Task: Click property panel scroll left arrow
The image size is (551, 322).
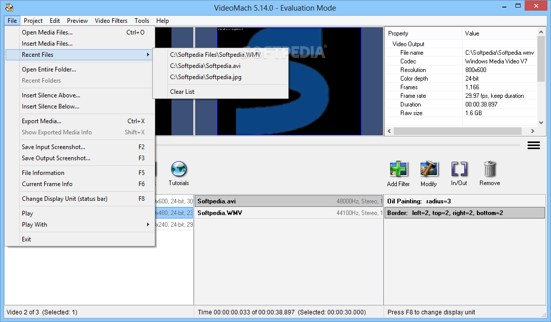Action: click(x=389, y=131)
